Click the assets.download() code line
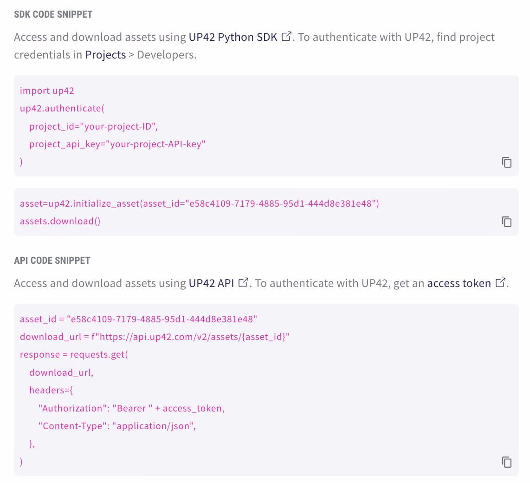The height and width of the screenshot is (483, 530). click(60, 221)
